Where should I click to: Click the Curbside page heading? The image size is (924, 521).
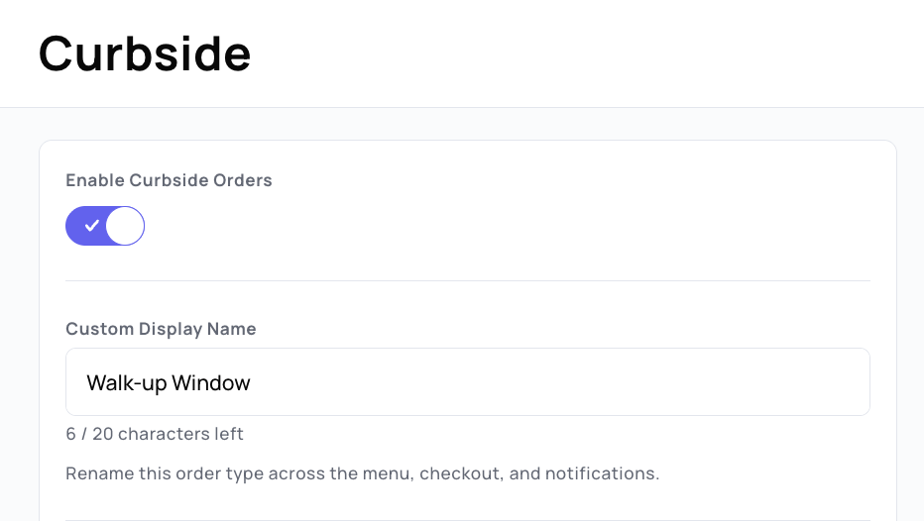(x=145, y=53)
